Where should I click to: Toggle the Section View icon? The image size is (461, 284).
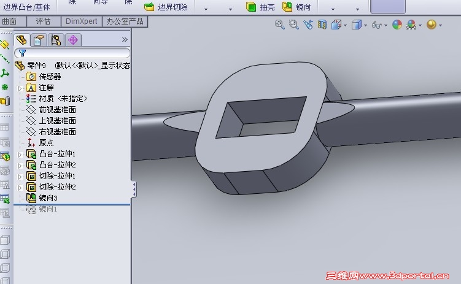pyautogui.click(x=322, y=25)
